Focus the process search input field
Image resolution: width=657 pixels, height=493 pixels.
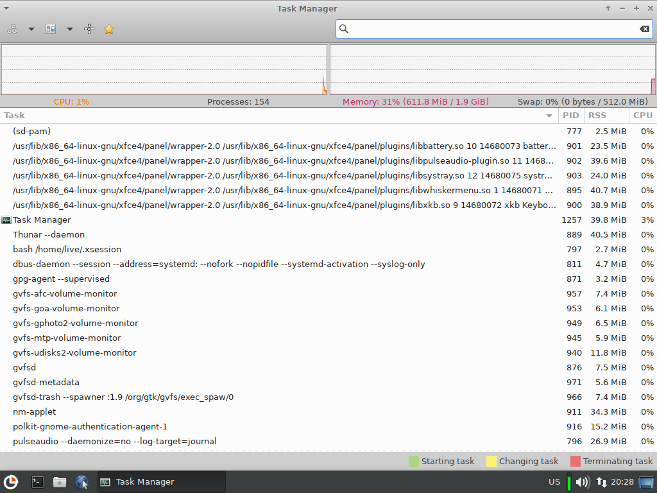coord(494,29)
